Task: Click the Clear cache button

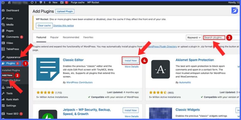Action: point(44,26)
